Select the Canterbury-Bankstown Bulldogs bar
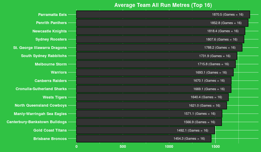The width and height of the screenshot is (261, 152). click(149, 122)
